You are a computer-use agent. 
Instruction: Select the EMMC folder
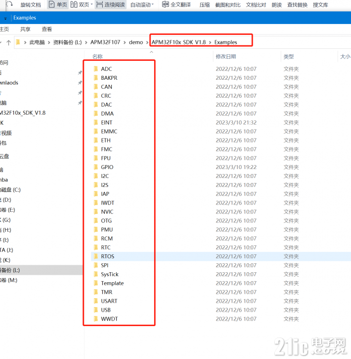pyautogui.click(x=109, y=132)
